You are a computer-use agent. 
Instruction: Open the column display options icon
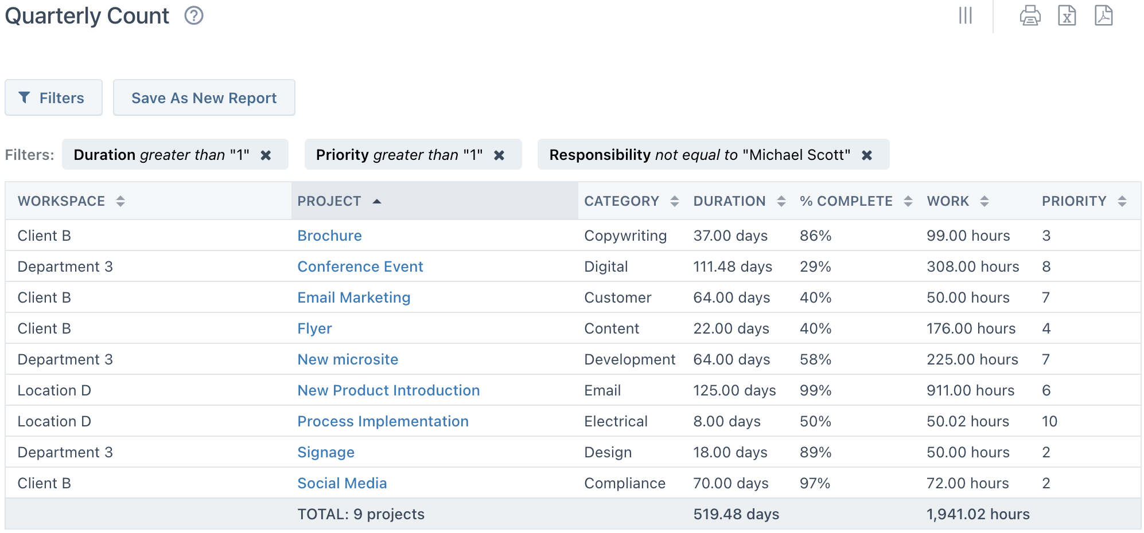click(966, 16)
